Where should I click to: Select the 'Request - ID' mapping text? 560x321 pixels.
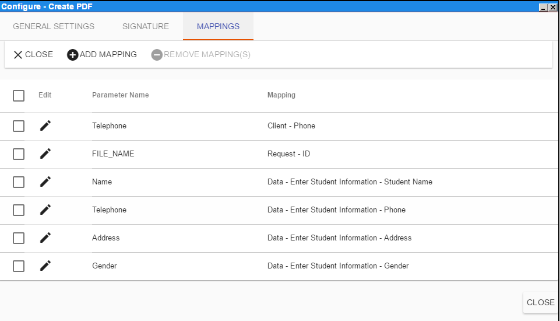288,153
